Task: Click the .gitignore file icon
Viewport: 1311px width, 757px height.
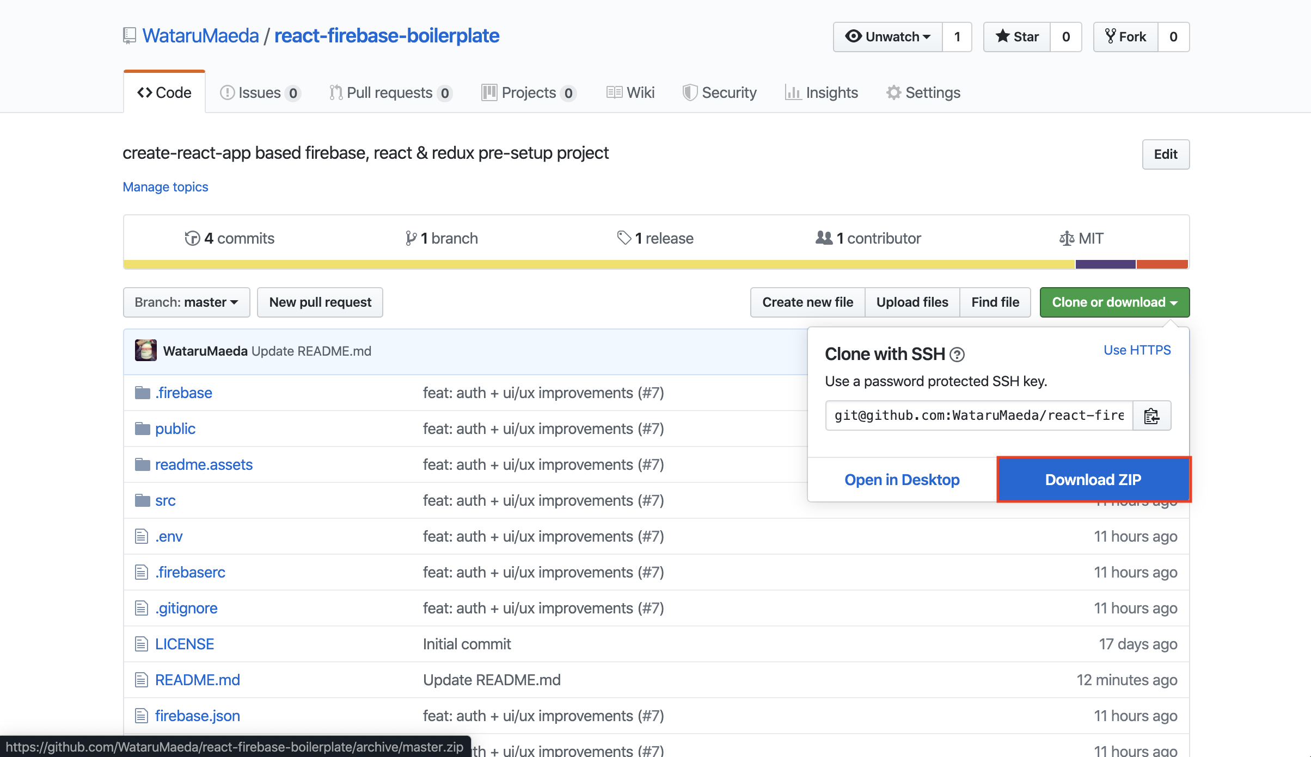Action: (x=142, y=608)
